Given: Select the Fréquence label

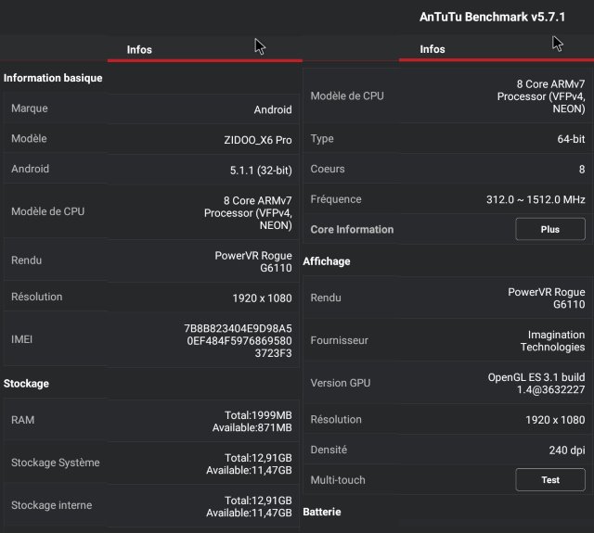Looking at the screenshot, I should [x=336, y=199].
